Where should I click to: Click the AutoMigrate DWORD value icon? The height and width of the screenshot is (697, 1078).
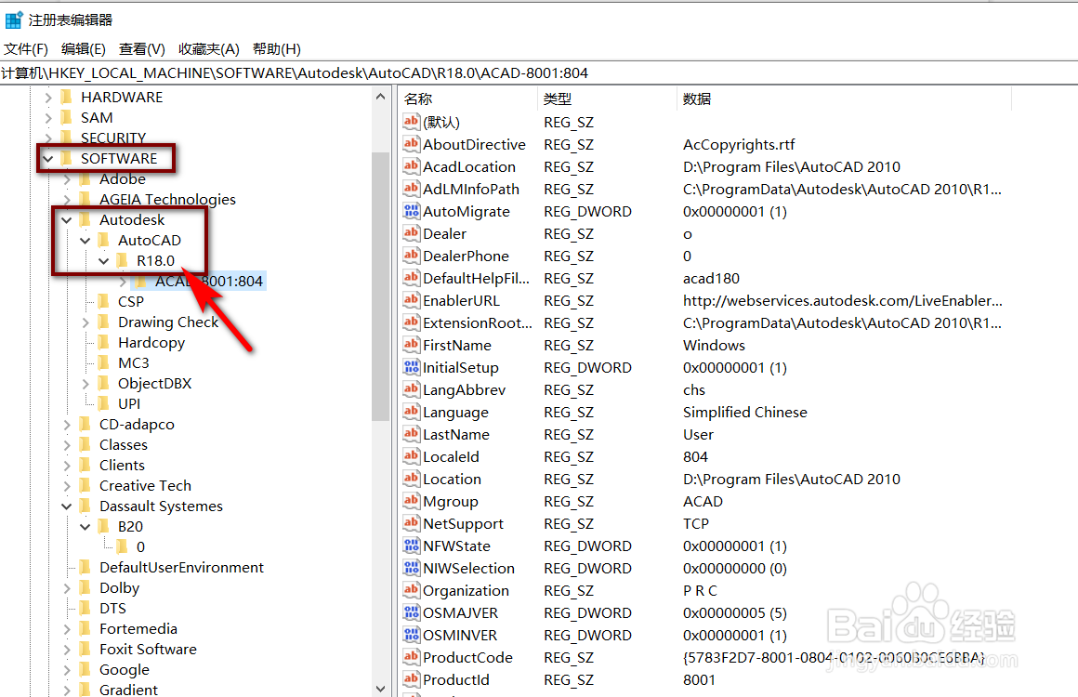[411, 210]
